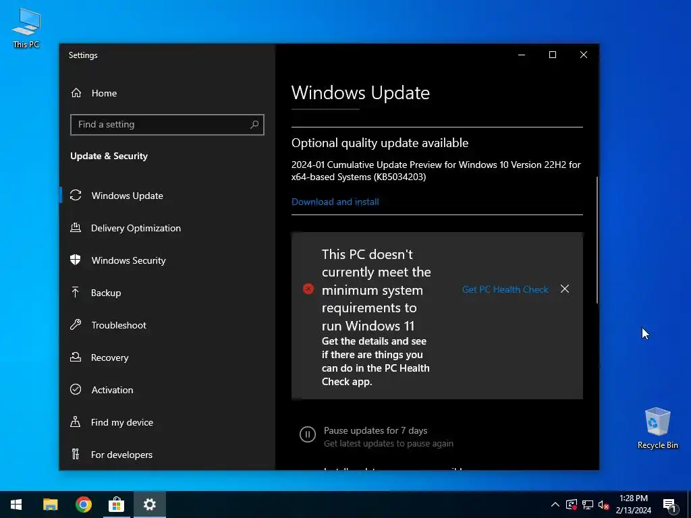
Task: Open the notification Action Center icon
Action: point(669,506)
